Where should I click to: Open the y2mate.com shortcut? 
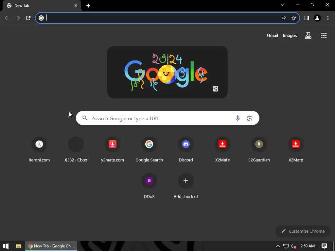[113, 149]
